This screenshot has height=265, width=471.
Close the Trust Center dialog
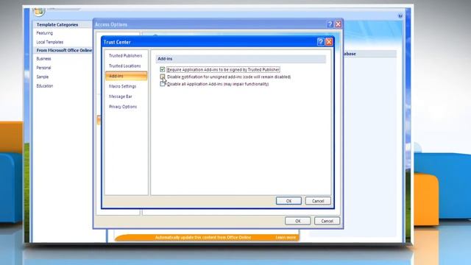pos(329,42)
